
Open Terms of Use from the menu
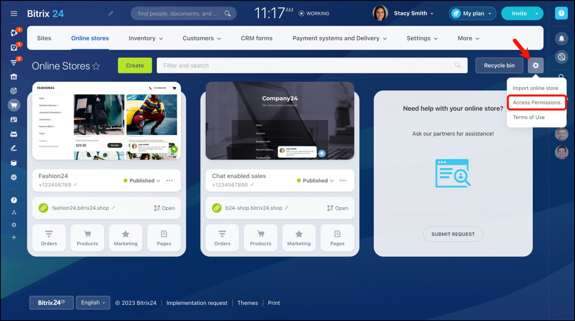tap(529, 117)
